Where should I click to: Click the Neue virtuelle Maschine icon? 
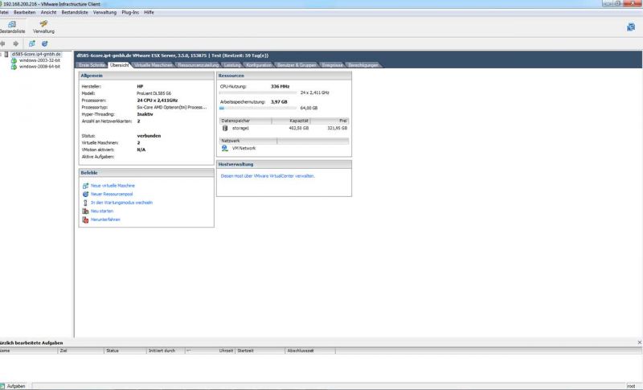pyautogui.click(x=85, y=186)
